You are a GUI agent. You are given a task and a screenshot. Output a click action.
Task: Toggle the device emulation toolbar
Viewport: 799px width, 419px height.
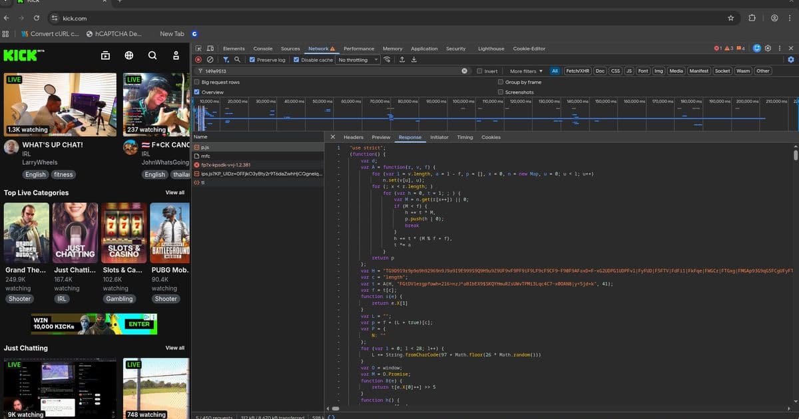pyautogui.click(x=209, y=49)
